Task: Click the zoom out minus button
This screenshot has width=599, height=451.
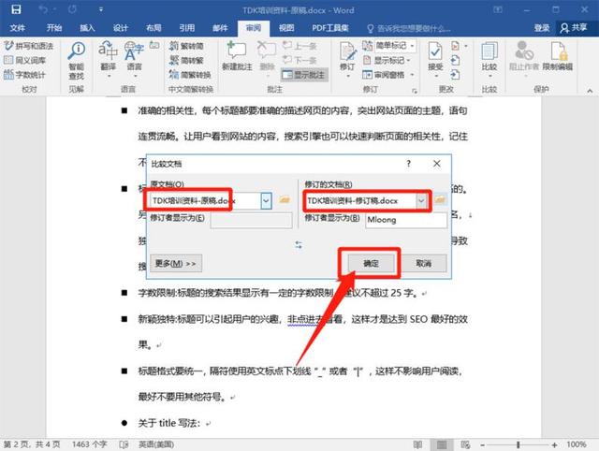Action: tap(483, 444)
